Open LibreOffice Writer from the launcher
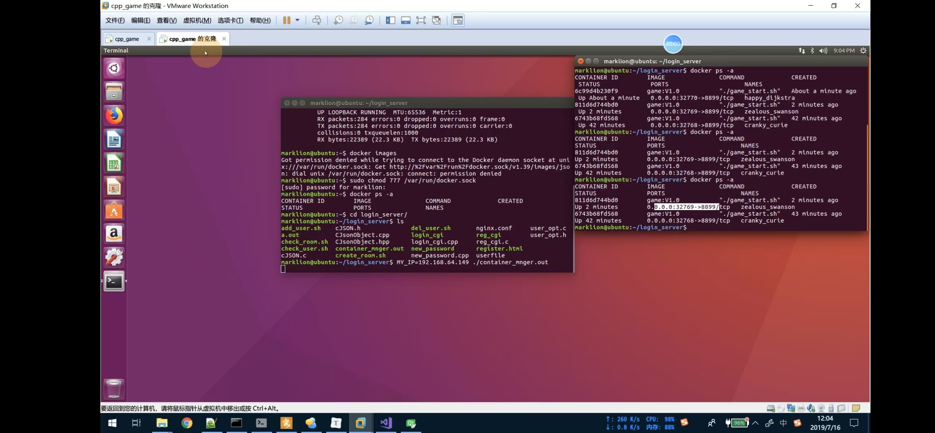The height and width of the screenshot is (433, 935). [x=114, y=139]
